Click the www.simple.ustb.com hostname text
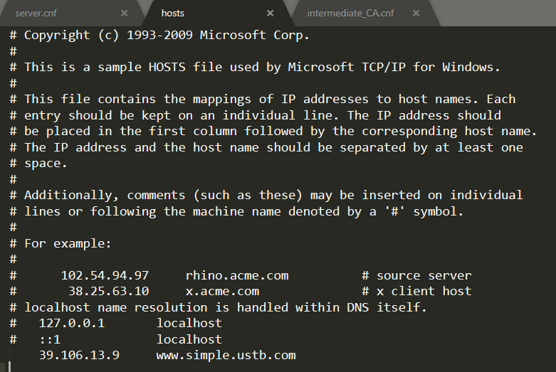 pos(226,355)
